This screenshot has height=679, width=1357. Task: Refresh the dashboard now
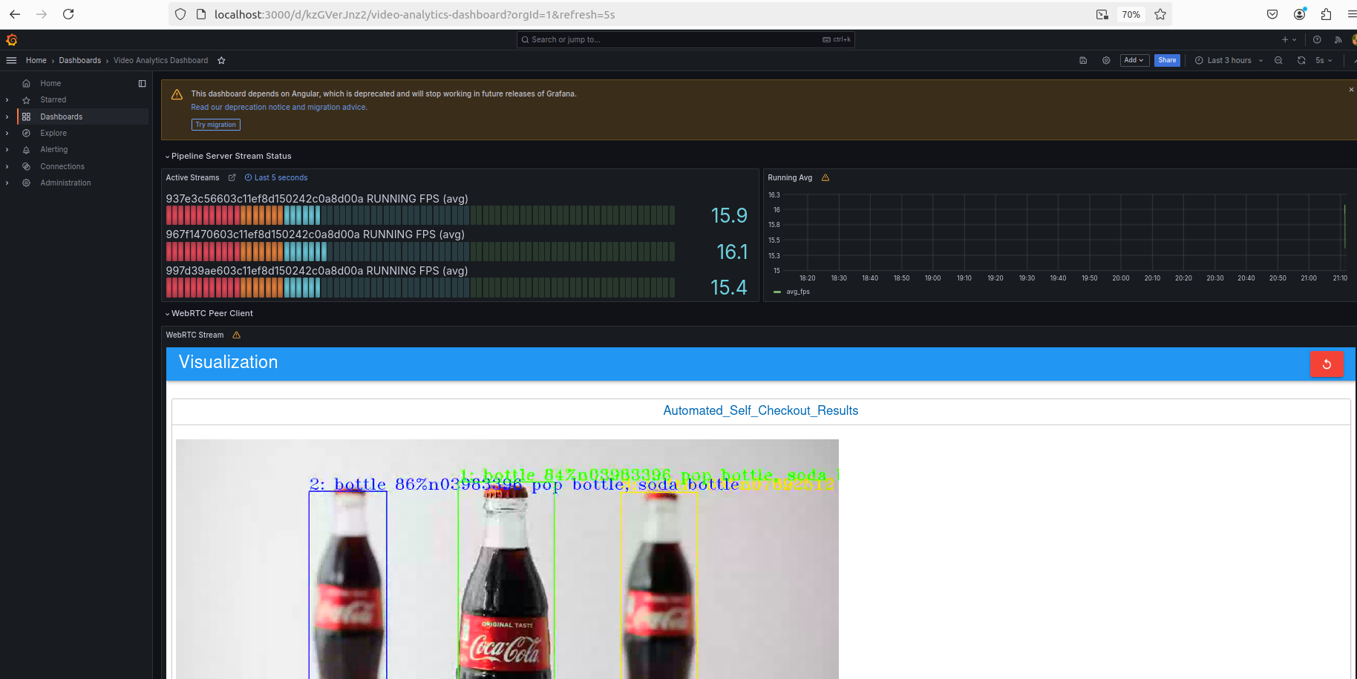pos(1301,61)
